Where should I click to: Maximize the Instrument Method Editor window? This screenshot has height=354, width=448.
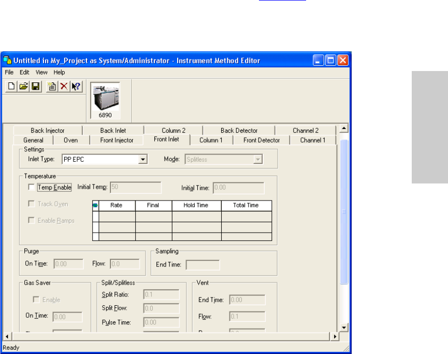(x=330, y=60)
